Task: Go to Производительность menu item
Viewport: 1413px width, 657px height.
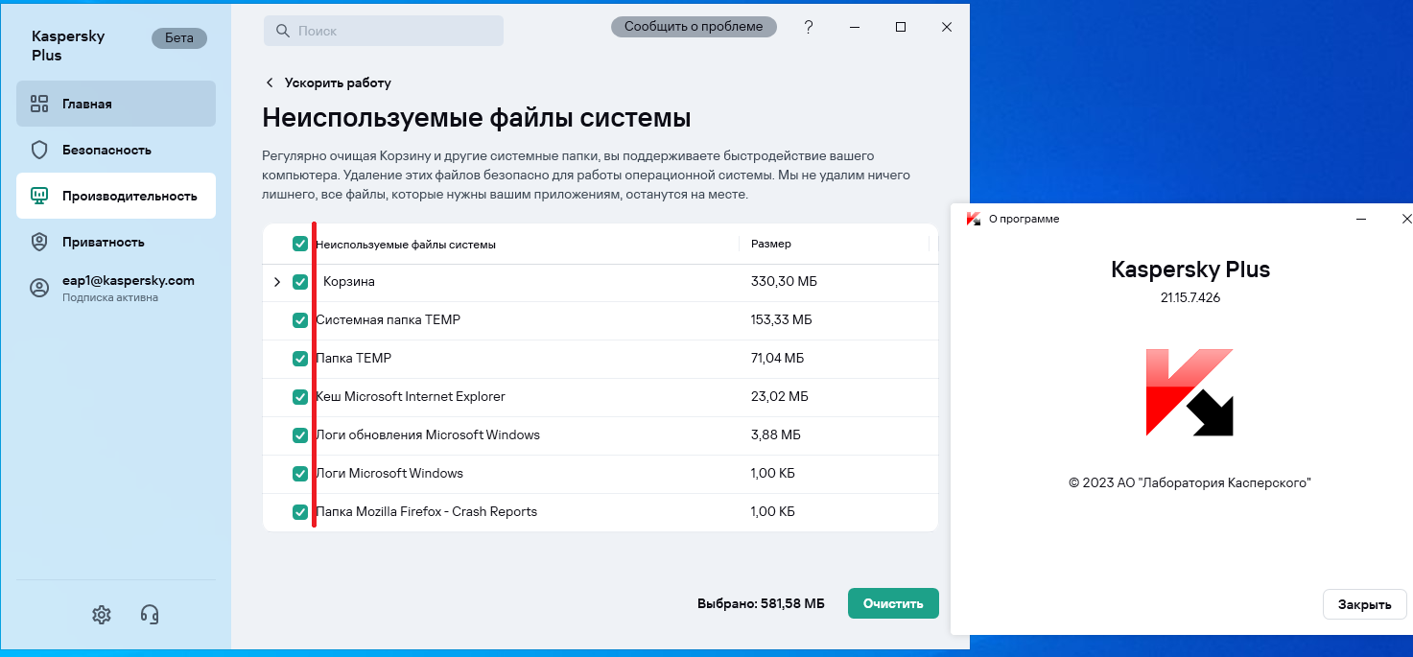Action: (x=116, y=196)
